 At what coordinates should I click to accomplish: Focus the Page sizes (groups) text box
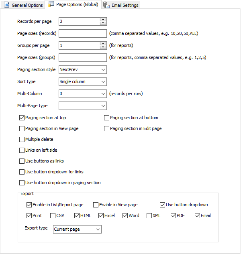point(82,57)
